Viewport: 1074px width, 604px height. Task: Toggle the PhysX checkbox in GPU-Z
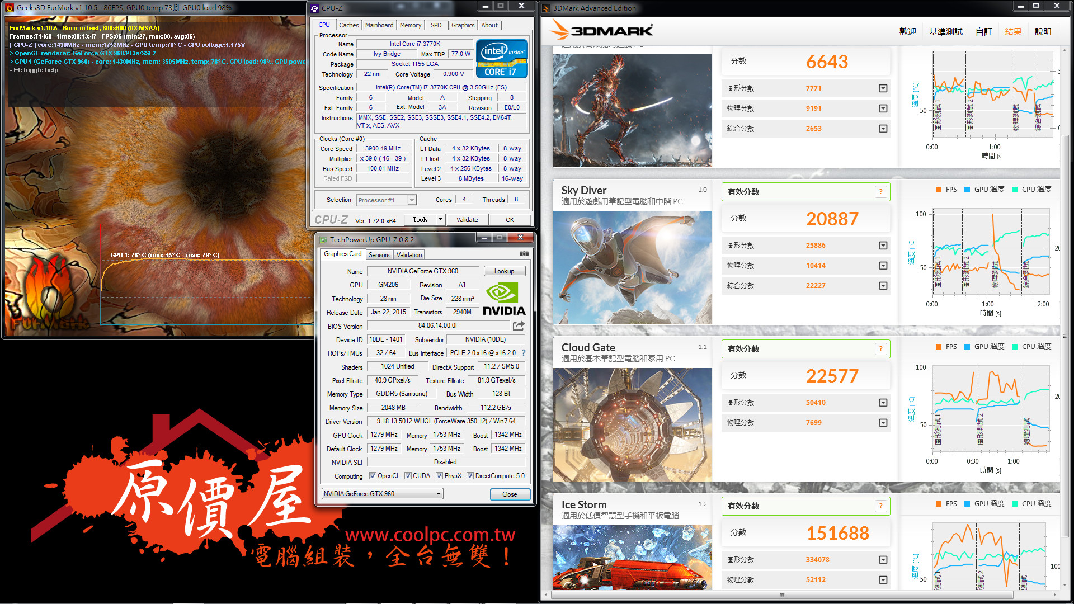click(439, 476)
